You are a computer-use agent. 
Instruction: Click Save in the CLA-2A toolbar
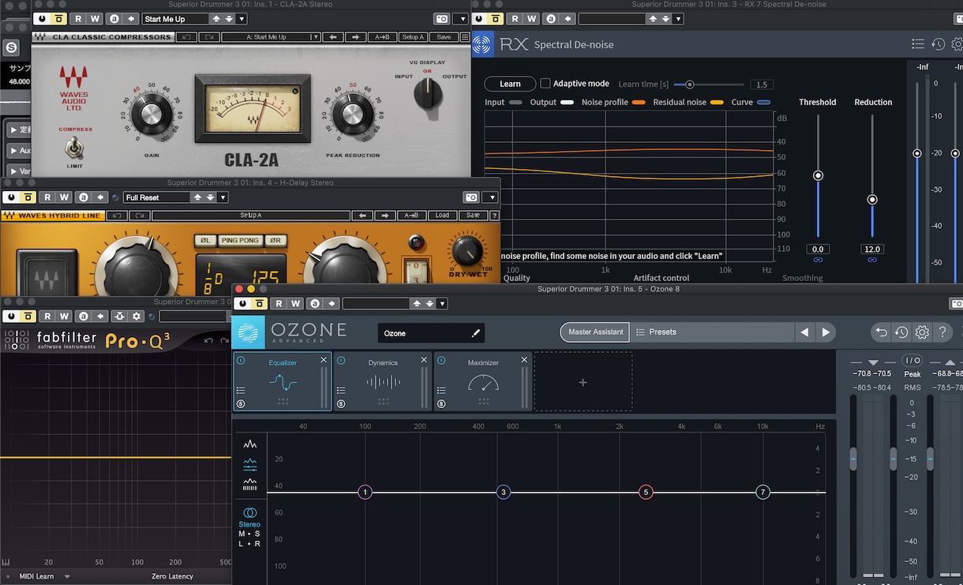point(444,37)
